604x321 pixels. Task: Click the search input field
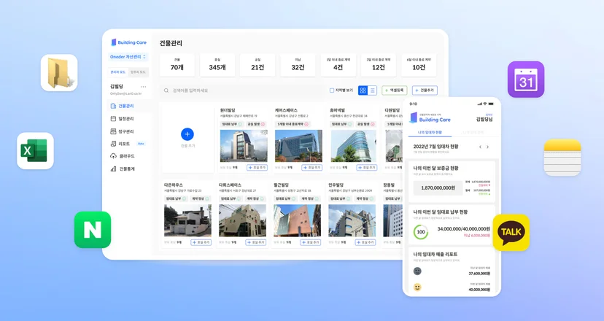[x=242, y=90]
